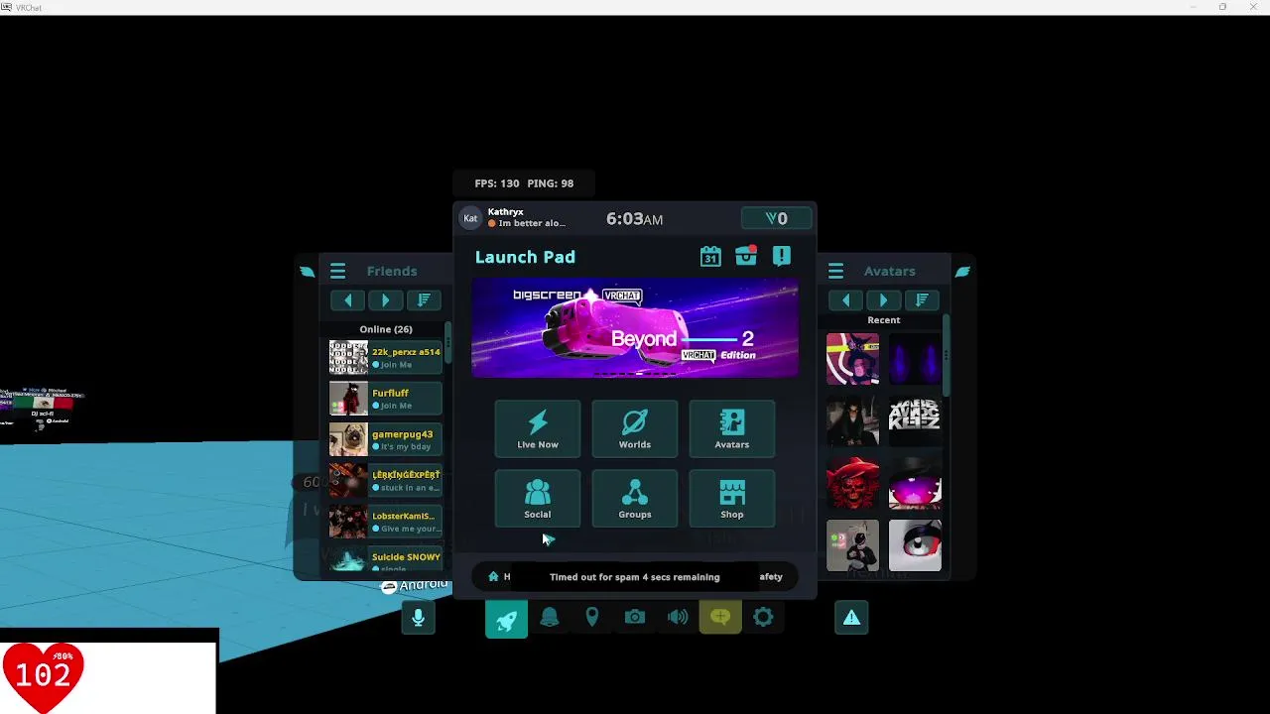Open Avatars tile in Launch Pad
Image resolution: width=1270 pixels, height=714 pixels.
732,429
